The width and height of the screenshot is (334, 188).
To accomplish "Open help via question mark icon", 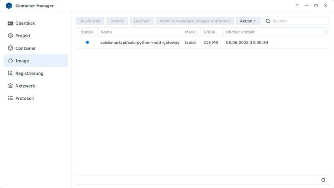I will tap(297, 6).
